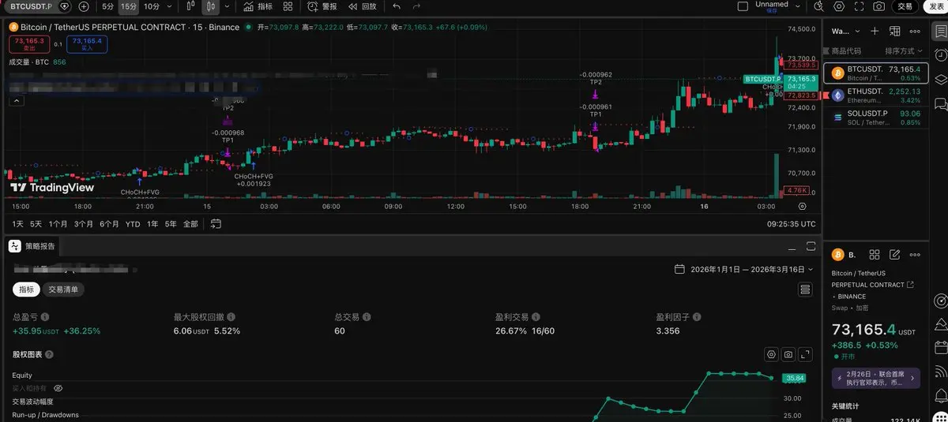Open the 警报 alert creator
Viewport: 948px width, 422px height.
click(x=322, y=6)
